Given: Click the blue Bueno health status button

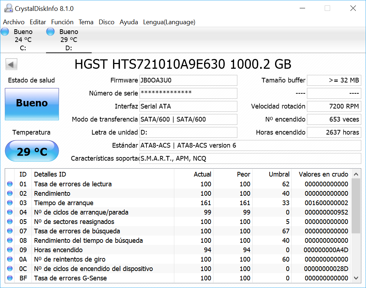Looking at the screenshot, I should click(32, 104).
